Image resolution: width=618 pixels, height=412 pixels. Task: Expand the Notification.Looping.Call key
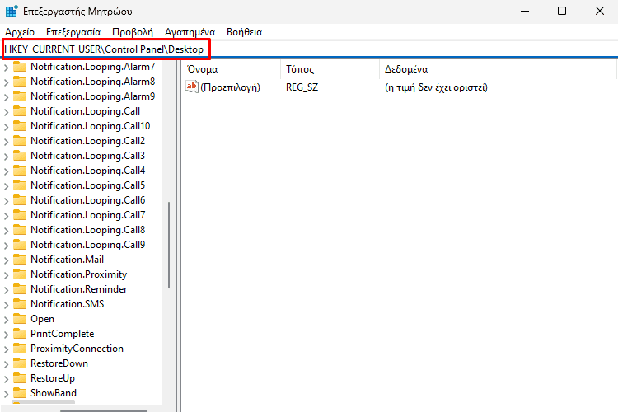6,112
